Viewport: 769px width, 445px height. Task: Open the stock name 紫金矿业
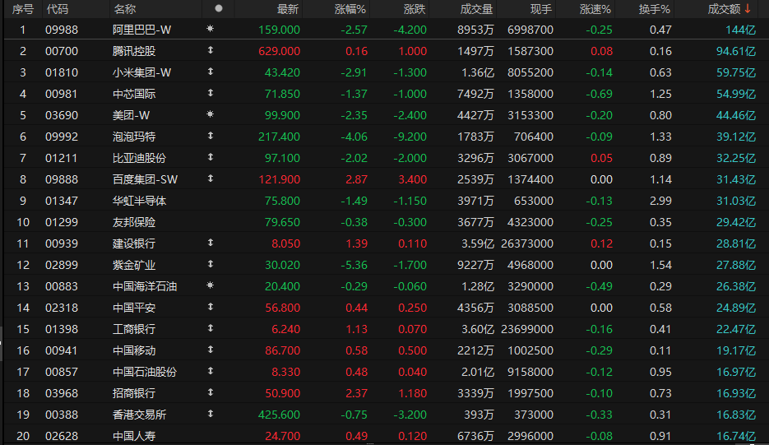(134, 265)
